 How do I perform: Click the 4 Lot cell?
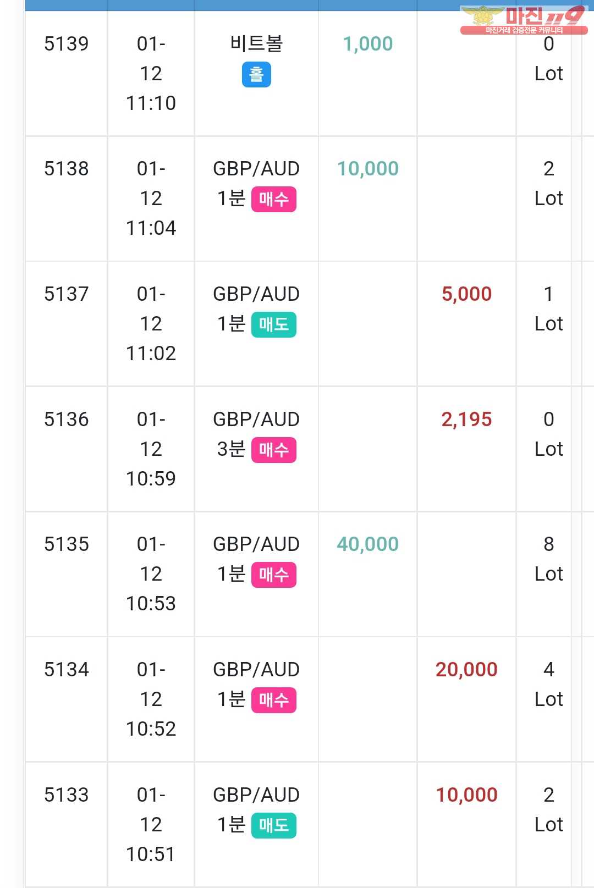(548, 685)
